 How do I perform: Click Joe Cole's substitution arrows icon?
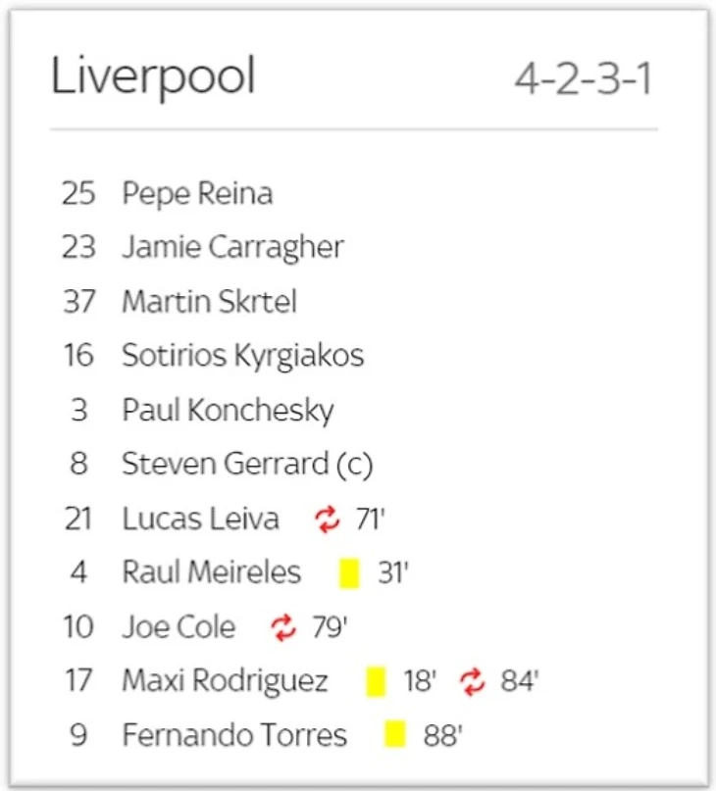[283, 627]
